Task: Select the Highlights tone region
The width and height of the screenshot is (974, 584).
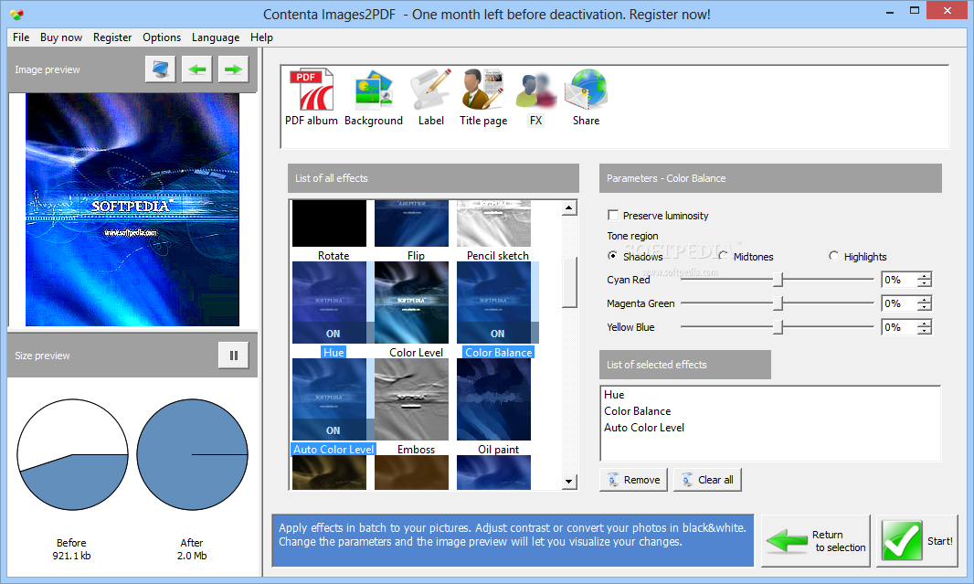Action: pyautogui.click(x=833, y=256)
